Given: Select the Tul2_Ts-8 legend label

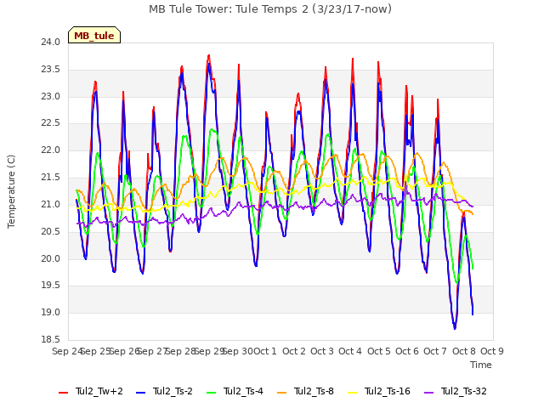Looking at the screenshot, I should coord(314,391).
